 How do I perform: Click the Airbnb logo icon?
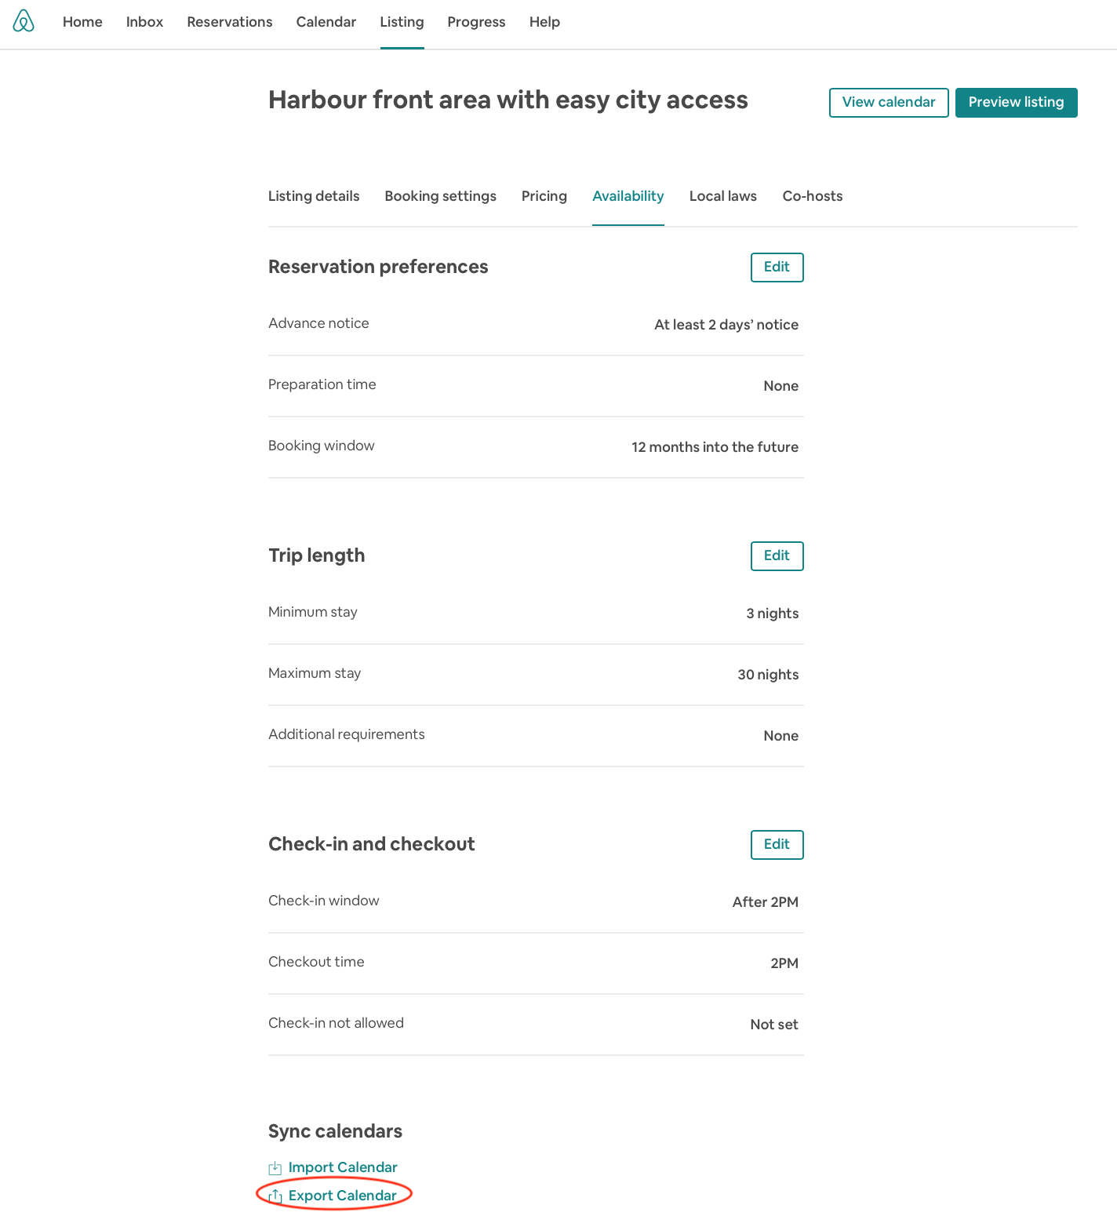24,21
